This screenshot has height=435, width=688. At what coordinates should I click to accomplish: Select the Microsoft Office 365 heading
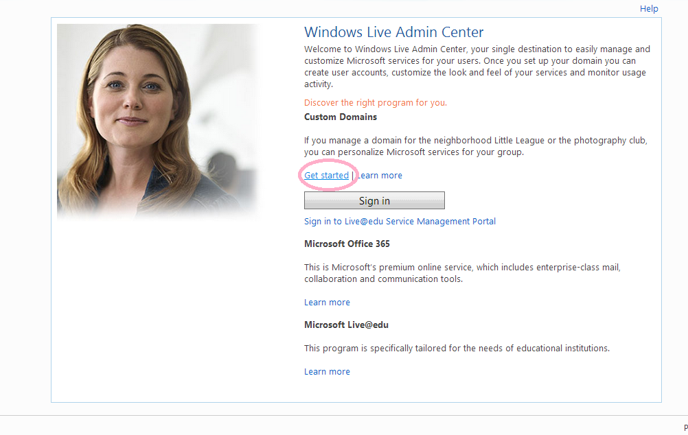tap(347, 244)
